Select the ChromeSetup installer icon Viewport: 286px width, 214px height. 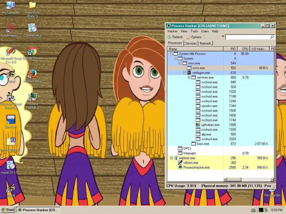[33, 30]
